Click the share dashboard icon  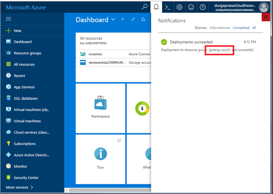[143, 19]
